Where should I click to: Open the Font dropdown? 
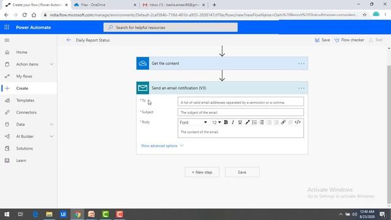(193, 122)
